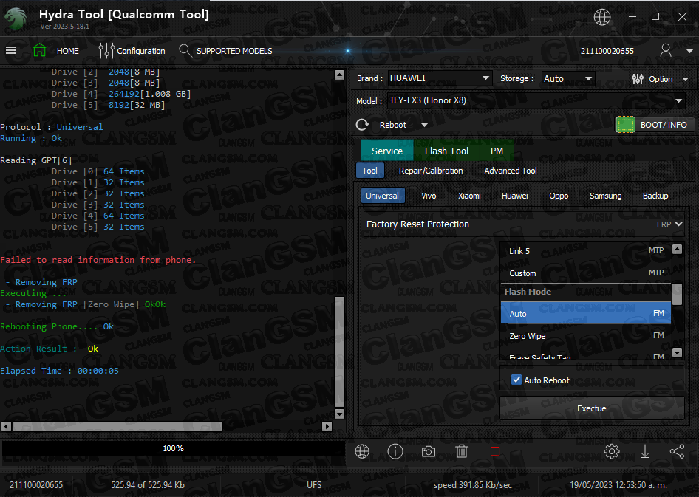Image resolution: width=699 pixels, height=497 pixels.
Task: Expand the Factory Reset Protection FRP chevron
Action: click(679, 224)
